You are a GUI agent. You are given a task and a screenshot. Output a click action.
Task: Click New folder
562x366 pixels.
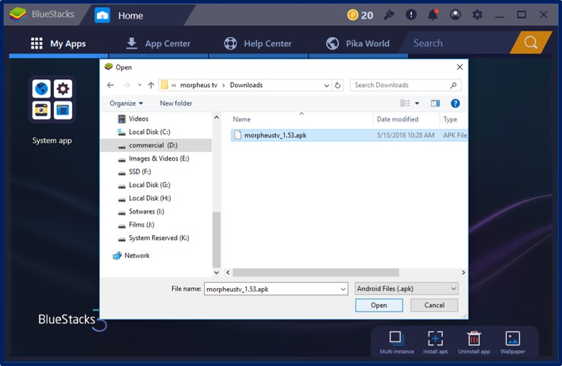tap(176, 103)
